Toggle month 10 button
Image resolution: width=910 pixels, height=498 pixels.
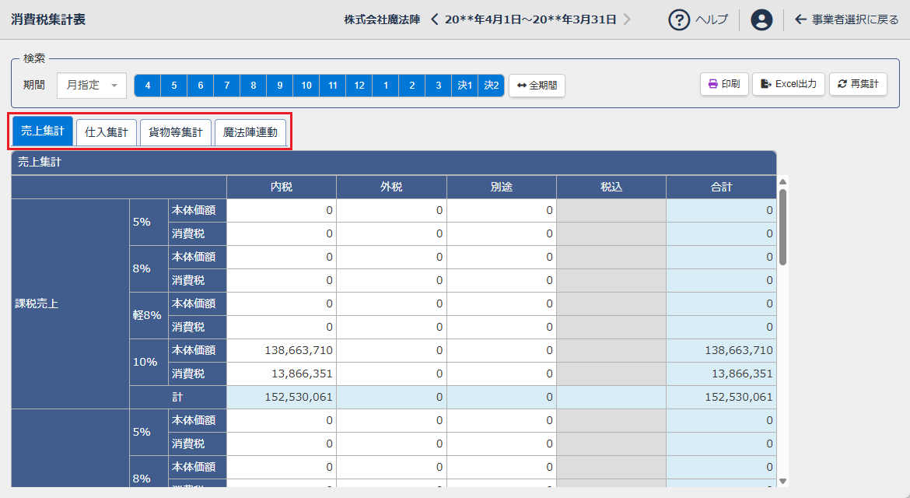[x=306, y=86]
